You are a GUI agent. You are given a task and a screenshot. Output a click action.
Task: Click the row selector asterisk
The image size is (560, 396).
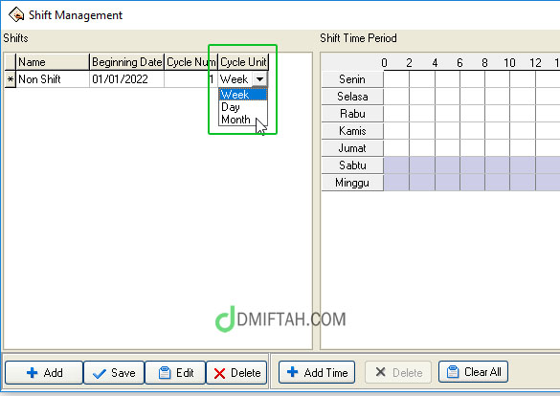(11, 78)
